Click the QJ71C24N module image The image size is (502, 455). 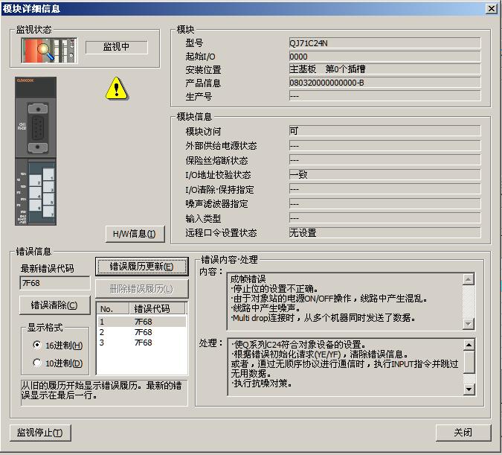36,151
